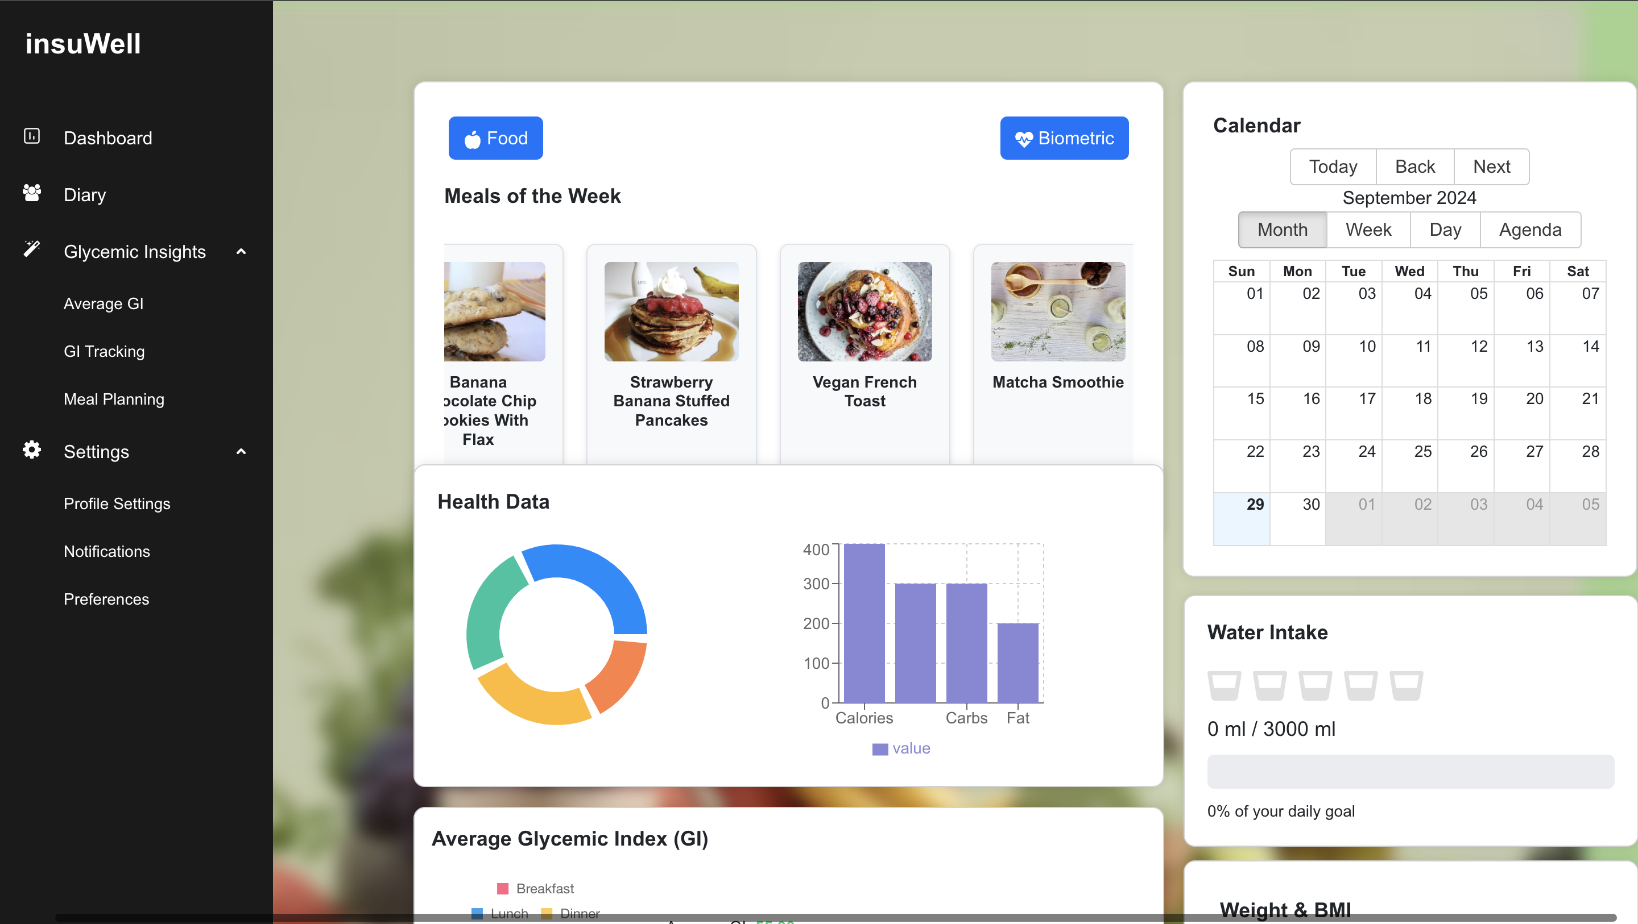Click the water intake progress bar
Image resolution: width=1638 pixels, height=924 pixels.
pos(1410,772)
